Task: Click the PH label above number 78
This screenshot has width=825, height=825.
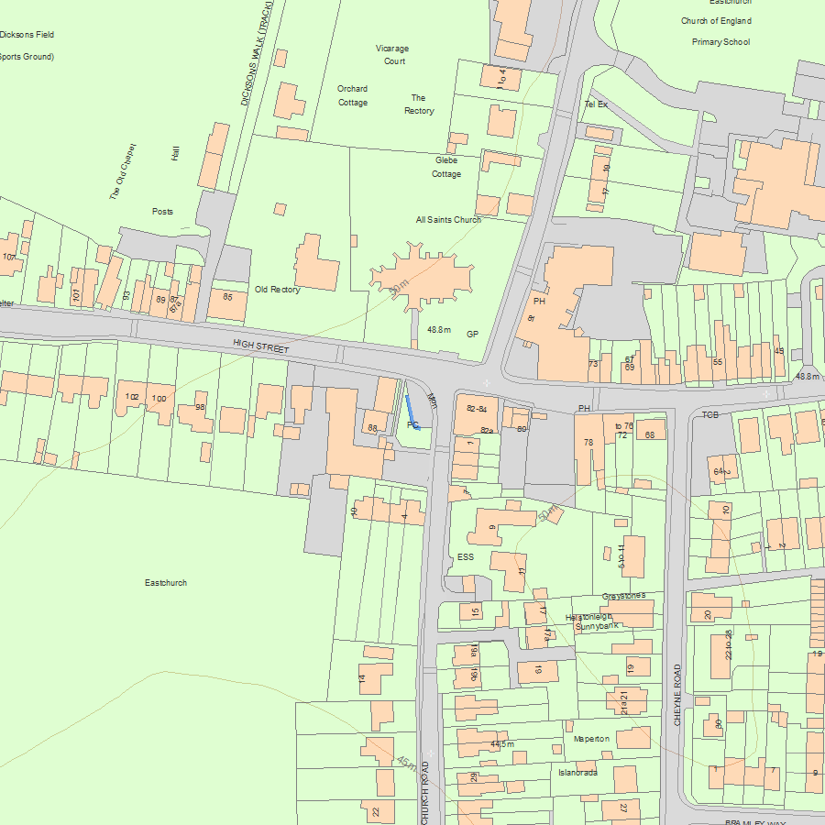Action: click(584, 408)
